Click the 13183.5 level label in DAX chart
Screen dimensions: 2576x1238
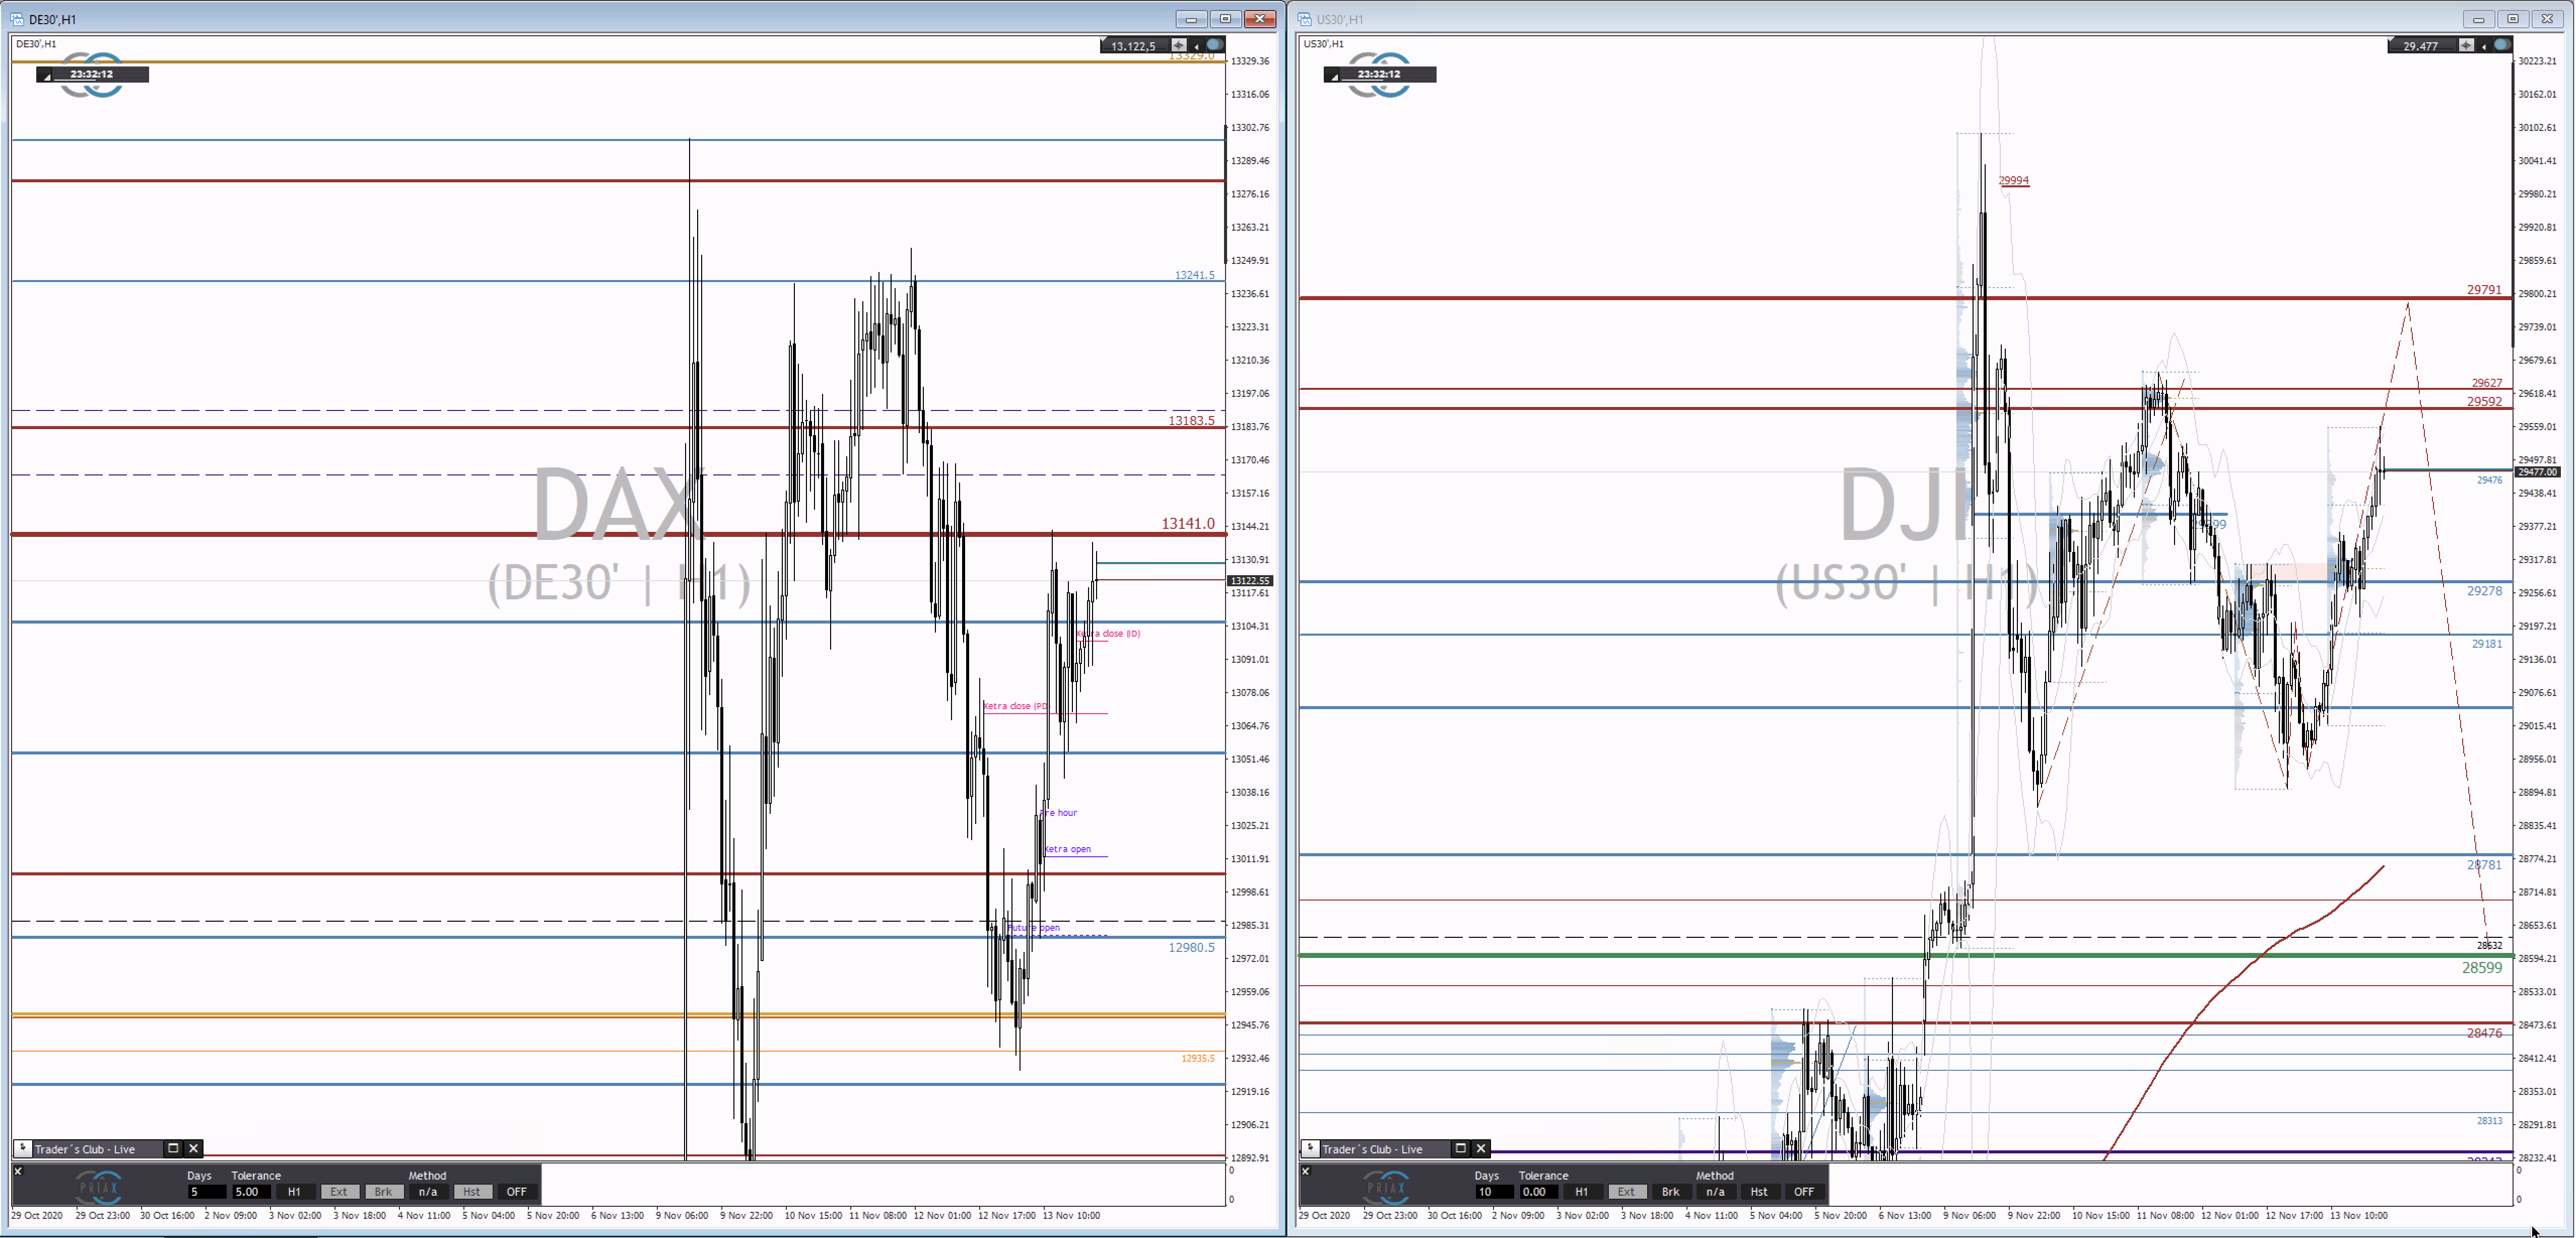pos(1191,420)
